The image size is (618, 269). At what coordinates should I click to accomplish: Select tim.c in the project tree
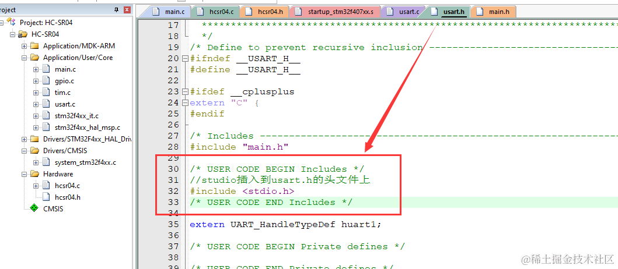coord(62,93)
